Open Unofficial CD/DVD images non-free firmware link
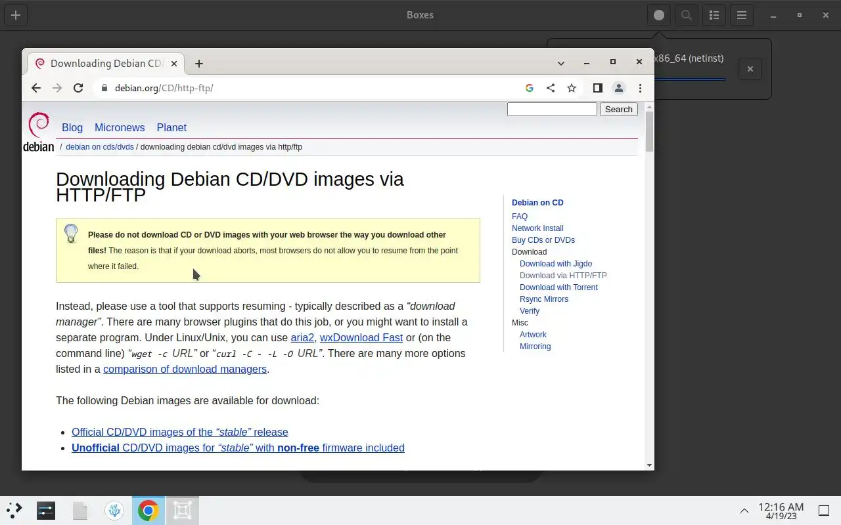 click(x=238, y=448)
